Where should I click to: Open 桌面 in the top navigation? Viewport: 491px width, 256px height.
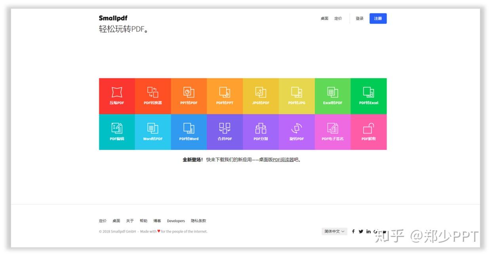tap(324, 19)
